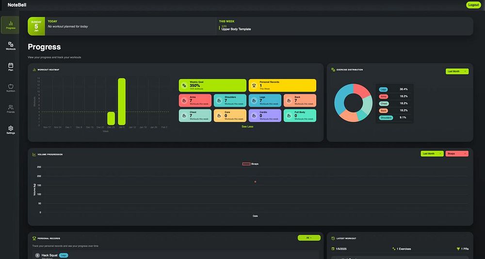This screenshot has width=485, height=259.
Task: Click the tallest bar in Workout Heatmap
Action: coord(122,101)
